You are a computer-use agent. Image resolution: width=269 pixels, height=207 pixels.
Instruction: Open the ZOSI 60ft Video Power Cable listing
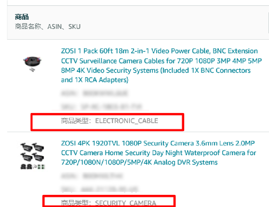[161, 65]
